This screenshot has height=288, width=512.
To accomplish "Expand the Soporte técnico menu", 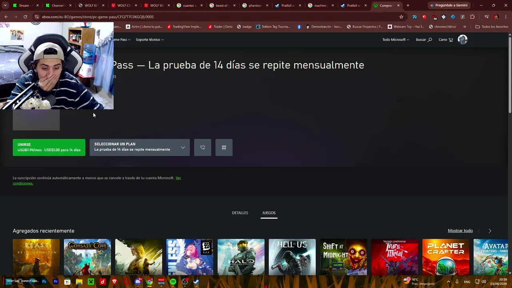I will point(150,40).
